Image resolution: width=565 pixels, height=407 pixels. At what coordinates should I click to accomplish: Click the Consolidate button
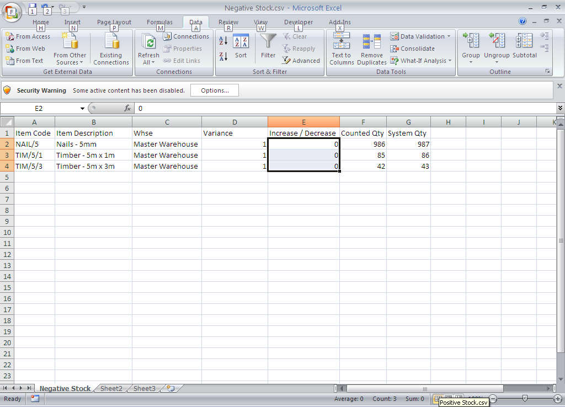[x=413, y=49]
